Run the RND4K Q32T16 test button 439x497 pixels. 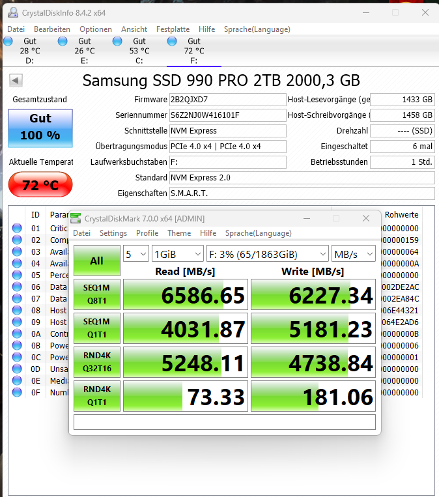tap(97, 362)
